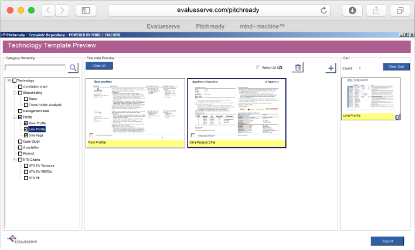Tick the checkbox on the Row Profile thumbnail

point(91,135)
